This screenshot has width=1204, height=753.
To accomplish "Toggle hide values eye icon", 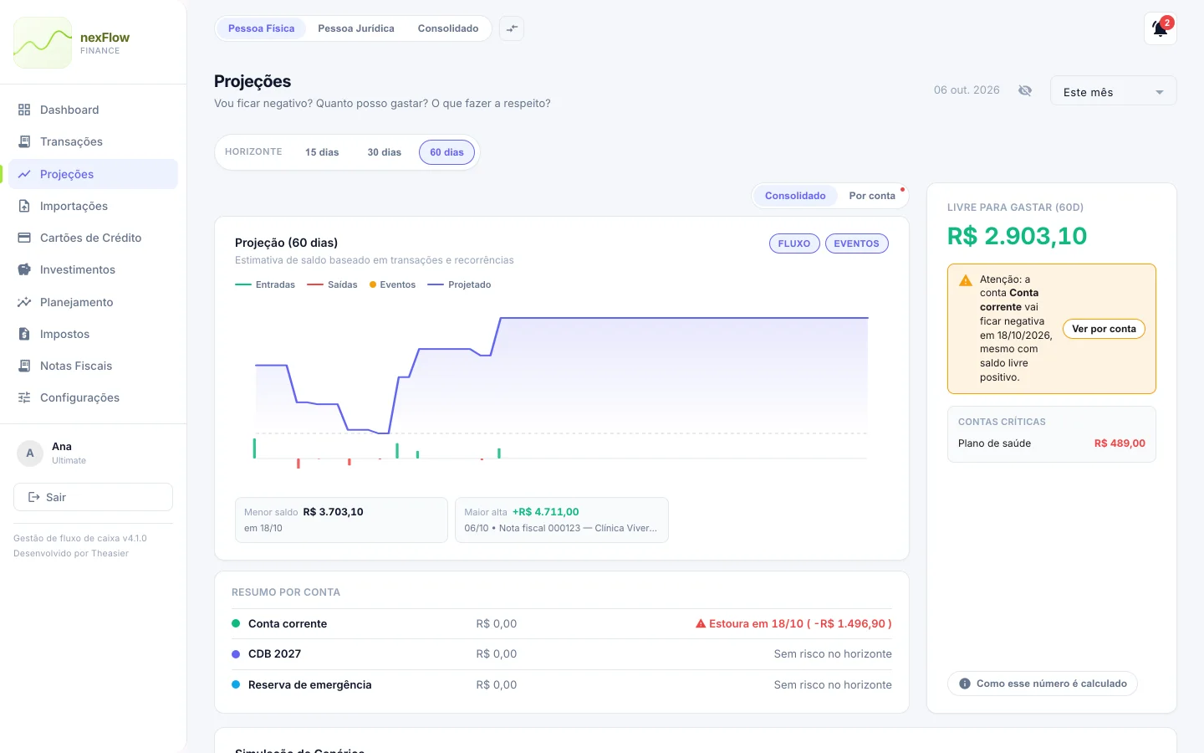I will coord(1025,90).
